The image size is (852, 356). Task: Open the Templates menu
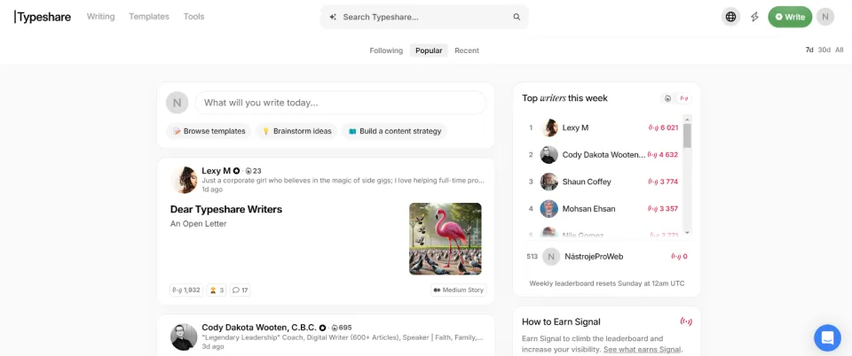[x=149, y=17]
